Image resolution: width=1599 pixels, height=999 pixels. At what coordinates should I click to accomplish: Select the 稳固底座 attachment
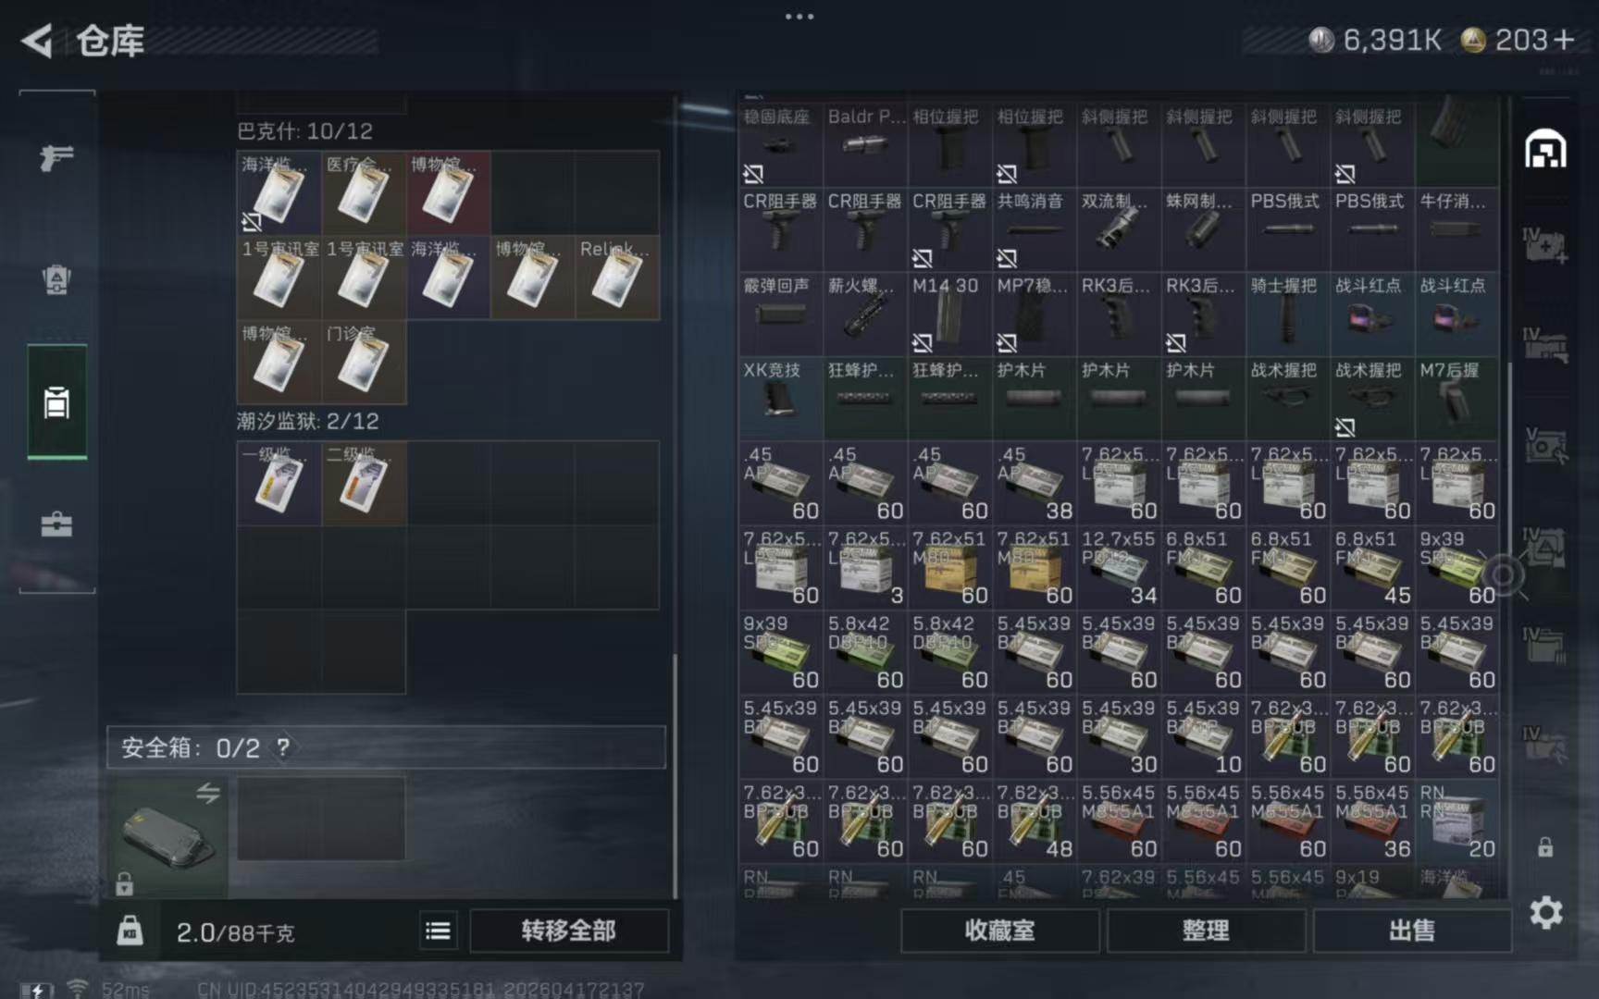780,143
